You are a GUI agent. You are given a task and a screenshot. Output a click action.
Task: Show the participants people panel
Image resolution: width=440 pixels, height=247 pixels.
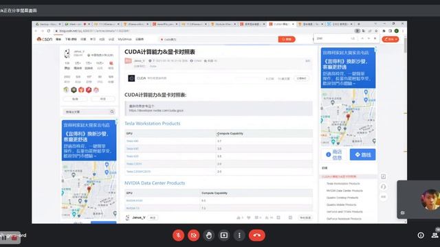click(x=434, y=235)
